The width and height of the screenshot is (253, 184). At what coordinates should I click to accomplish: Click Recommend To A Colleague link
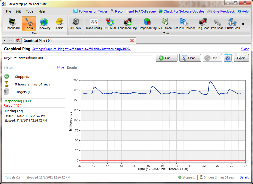[135, 11]
